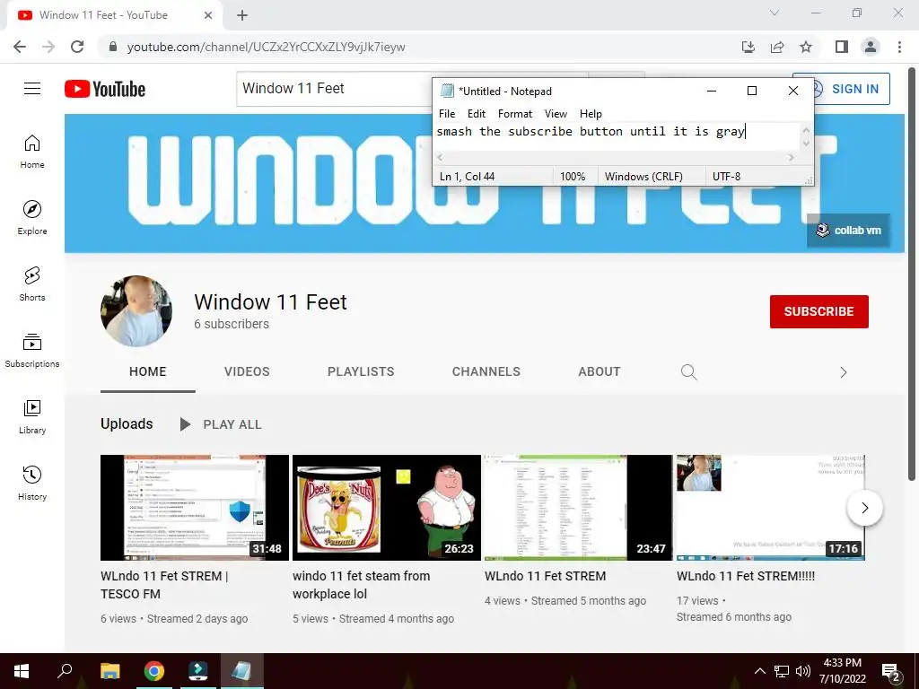Switch to the ABOUT channel tab
This screenshot has width=919, height=689.
599,371
